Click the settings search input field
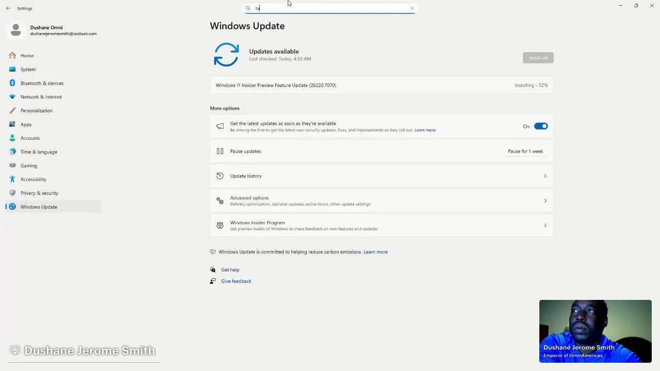The width and height of the screenshot is (660, 371). pyautogui.click(x=330, y=8)
